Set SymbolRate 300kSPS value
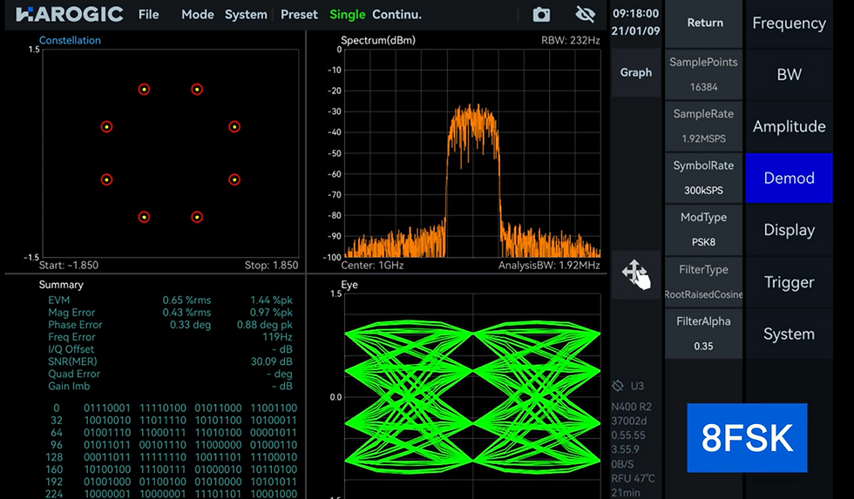The width and height of the screenshot is (854, 499). 704,178
